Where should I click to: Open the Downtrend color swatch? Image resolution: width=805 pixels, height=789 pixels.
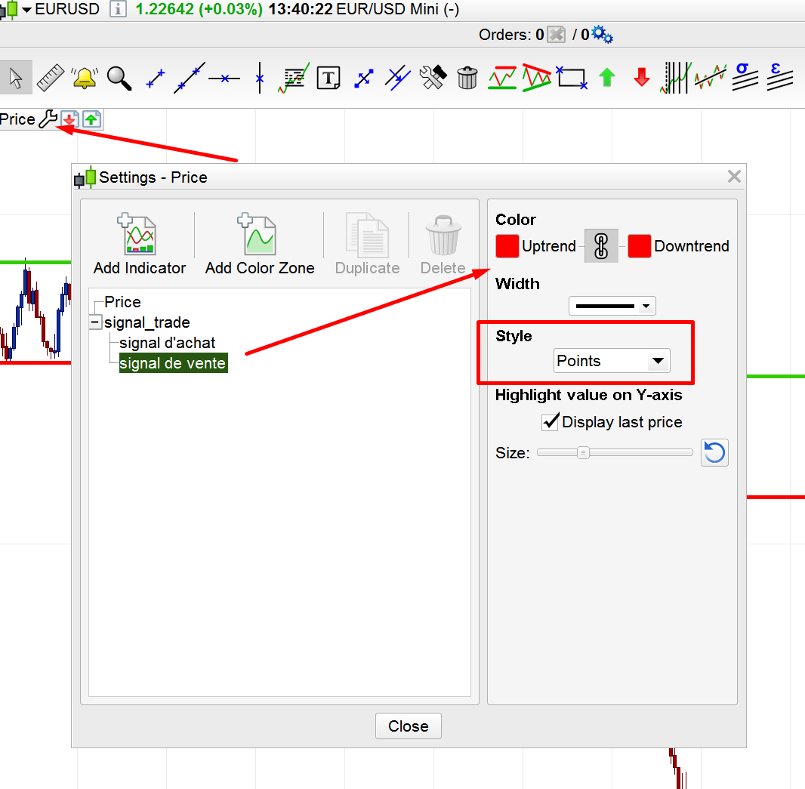[x=639, y=246]
